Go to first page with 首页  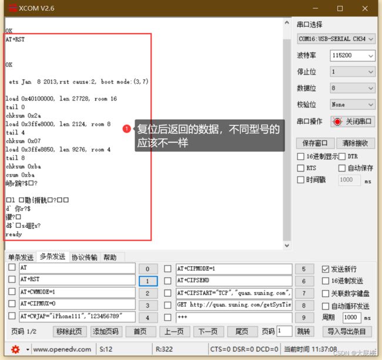click(140, 332)
